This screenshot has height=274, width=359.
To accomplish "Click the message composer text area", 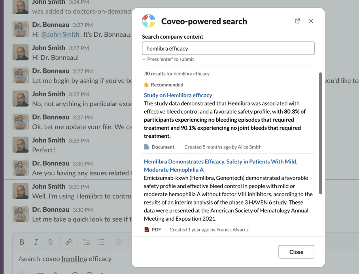I will (71, 259).
